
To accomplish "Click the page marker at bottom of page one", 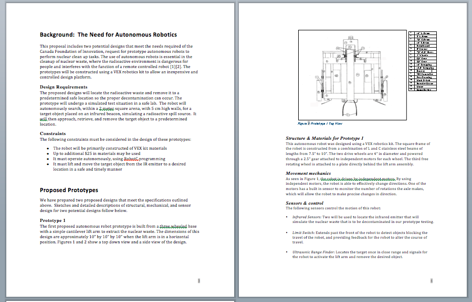I will [199, 280].
